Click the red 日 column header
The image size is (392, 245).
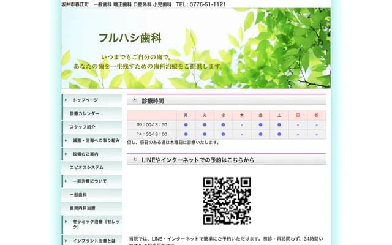pos(298,115)
